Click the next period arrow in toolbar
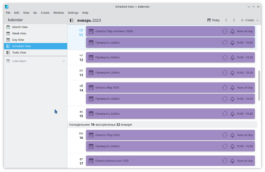 [234, 20]
